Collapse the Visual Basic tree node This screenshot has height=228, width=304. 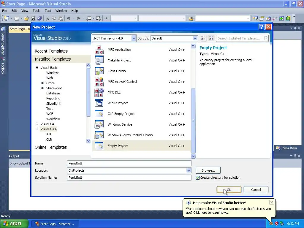tap(37, 68)
